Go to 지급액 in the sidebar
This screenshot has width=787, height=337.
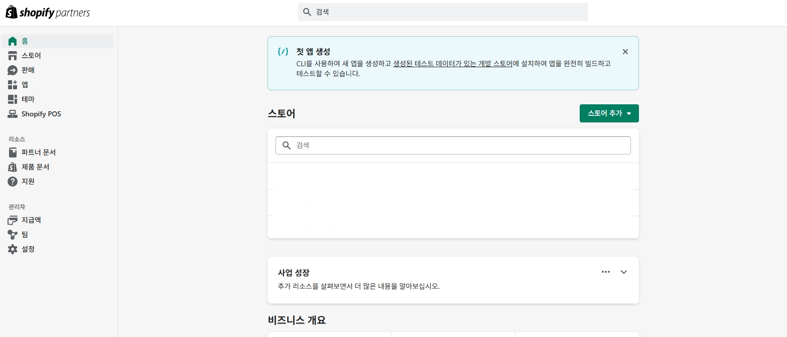[31, 220]
